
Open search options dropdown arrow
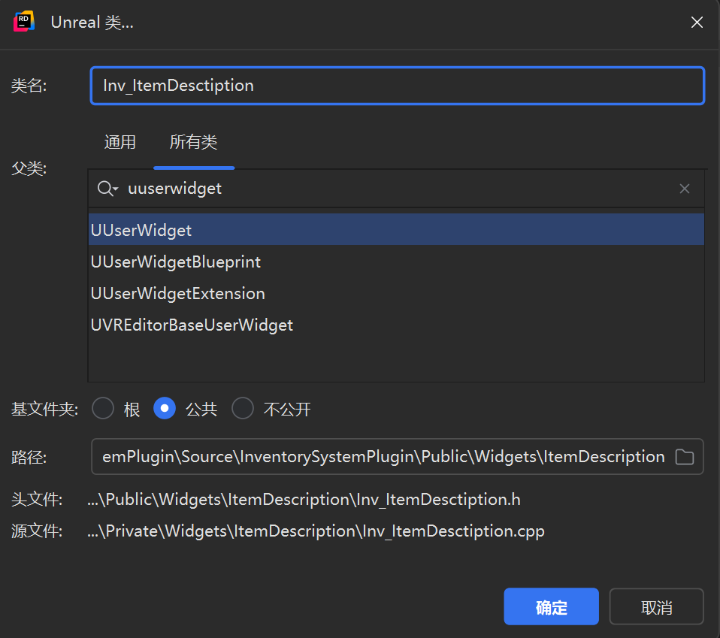point(116,189)
